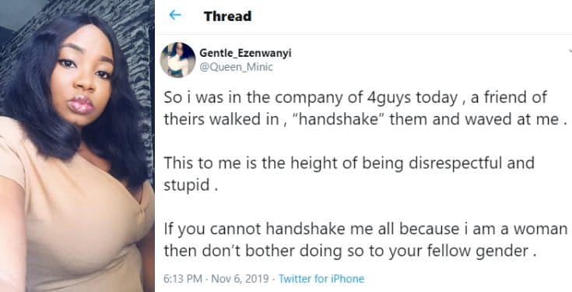Select the "This to me is the height" line

tap(349, 164)
